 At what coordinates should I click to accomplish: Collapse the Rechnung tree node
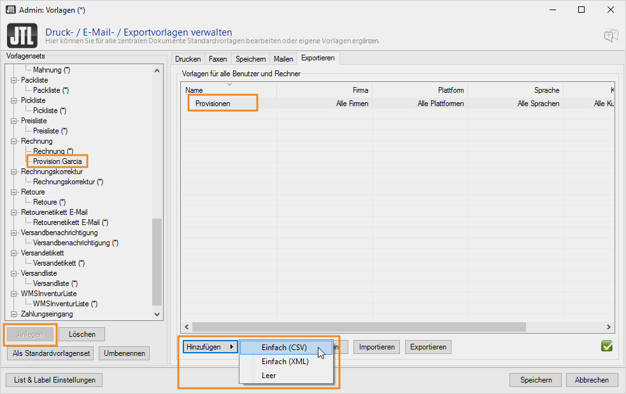pyautogui.click(x=14, y=141)
